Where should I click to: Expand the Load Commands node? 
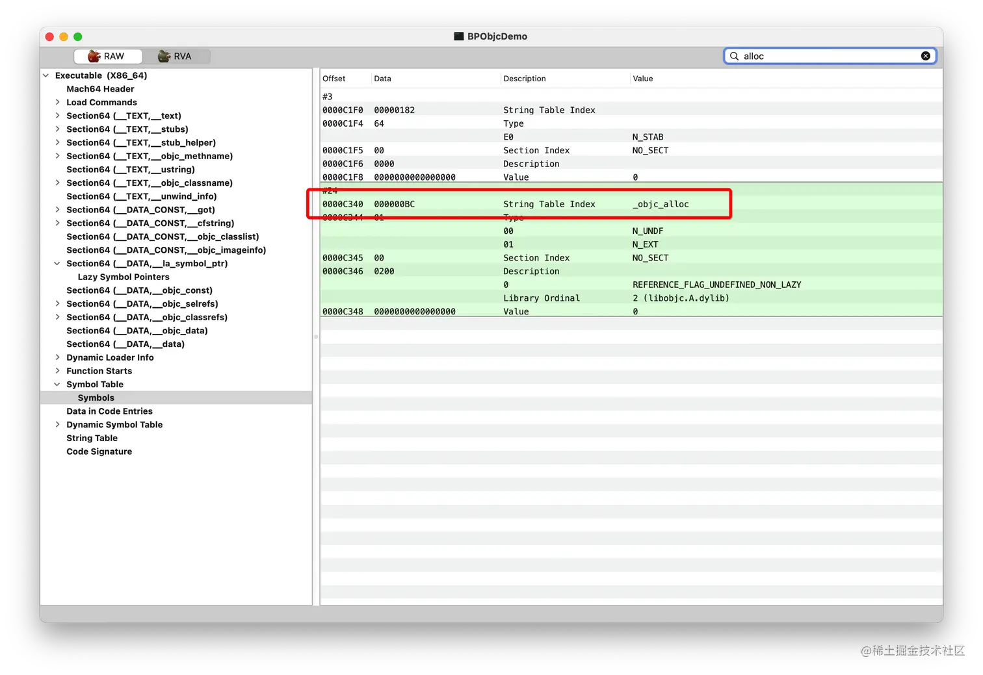57,102
